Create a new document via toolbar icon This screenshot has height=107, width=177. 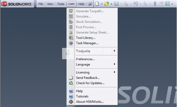[x=97, y=4]
